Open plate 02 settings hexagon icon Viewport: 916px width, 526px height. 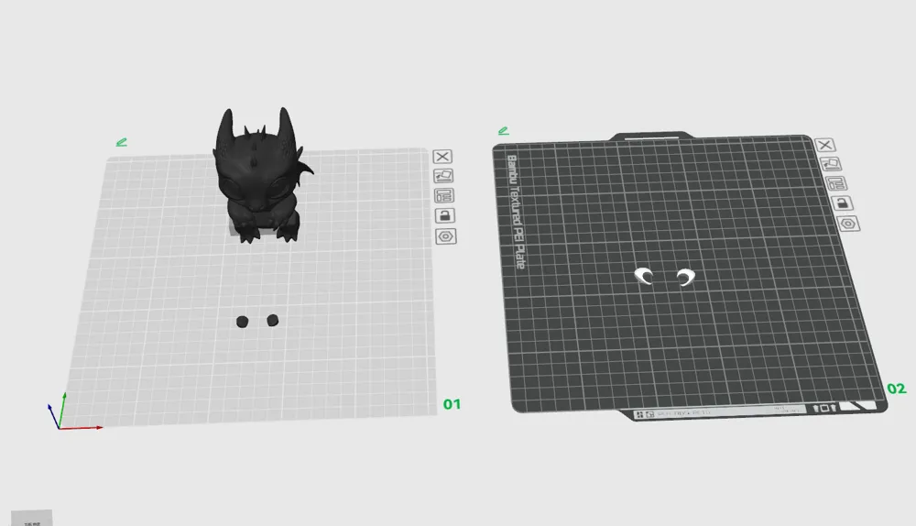pyautogui.click(x=848, y=224)
